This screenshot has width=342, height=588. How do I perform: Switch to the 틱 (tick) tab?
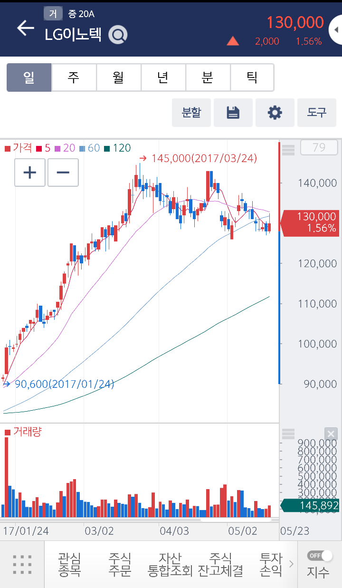pos(252,77)
